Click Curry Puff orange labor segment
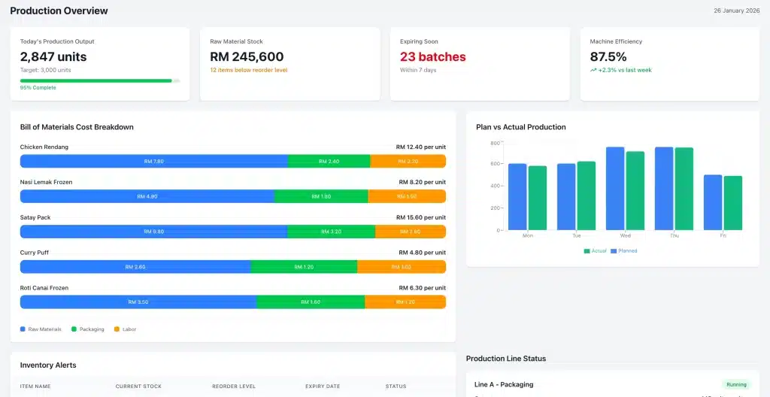 402,267
